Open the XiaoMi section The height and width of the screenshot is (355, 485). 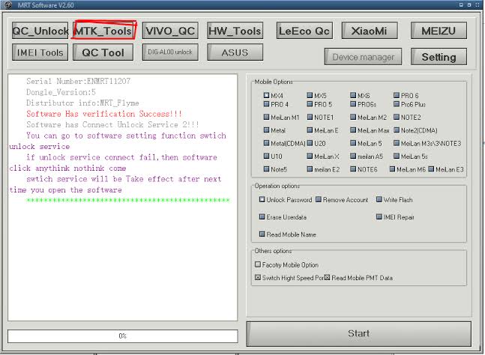click(370, 31)
